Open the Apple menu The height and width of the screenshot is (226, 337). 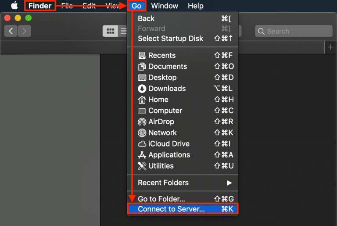[14, 6]
